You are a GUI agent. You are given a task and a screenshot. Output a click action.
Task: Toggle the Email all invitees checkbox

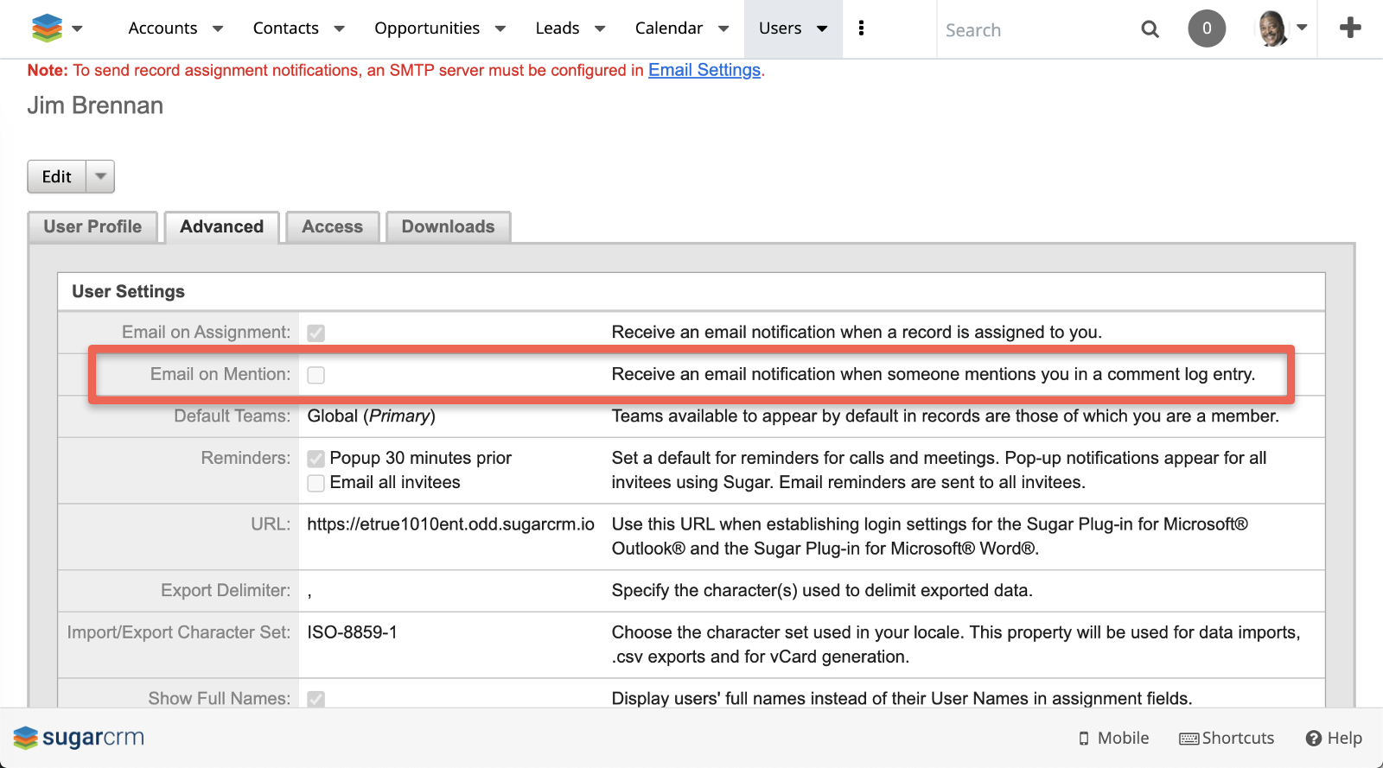pyautogui.click(x=316, y=483)
